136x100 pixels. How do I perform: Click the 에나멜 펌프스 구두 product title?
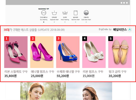tap(42, 72)
